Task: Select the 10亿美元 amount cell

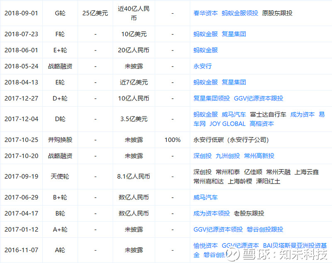Action: 134,34
